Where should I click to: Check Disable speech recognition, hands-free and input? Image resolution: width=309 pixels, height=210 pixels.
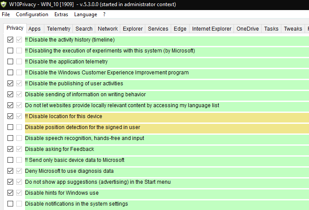point(10,138)
